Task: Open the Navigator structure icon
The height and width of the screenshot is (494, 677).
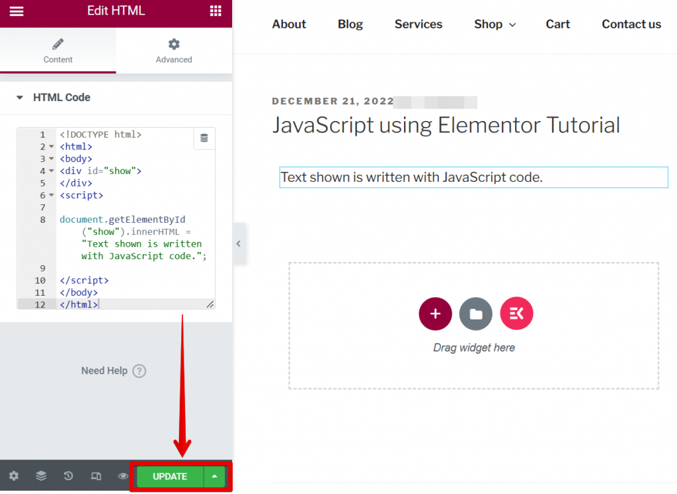Action: [41, 475]
